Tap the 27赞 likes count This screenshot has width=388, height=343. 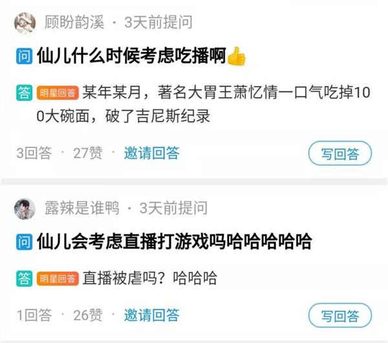coord(87,153)
